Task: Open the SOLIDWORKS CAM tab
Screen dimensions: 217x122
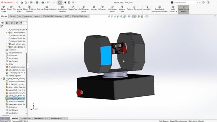Action: click(80, 16)
